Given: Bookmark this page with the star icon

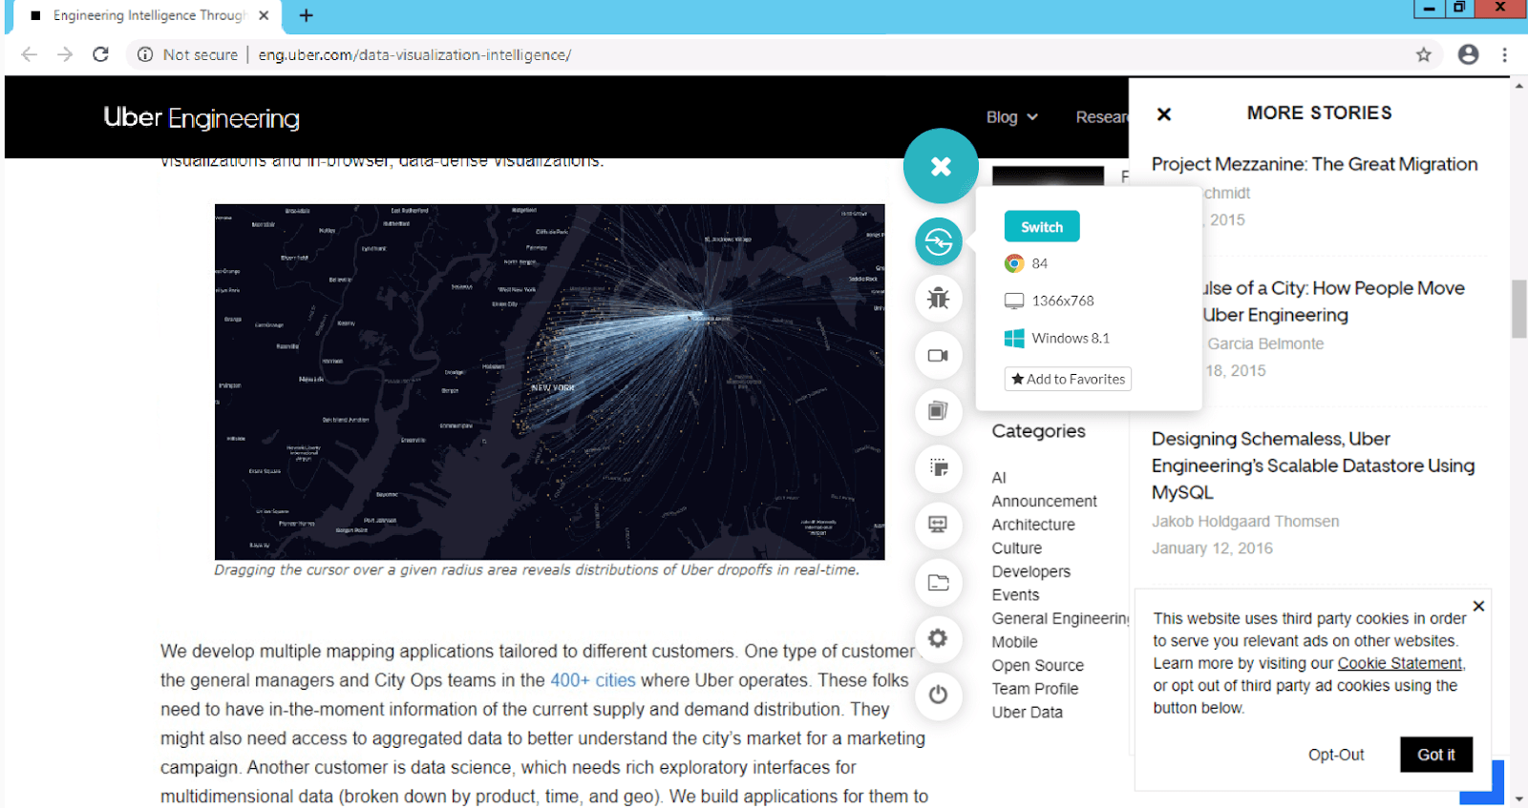Looking at the screenshot, I should pos(1424,54).
